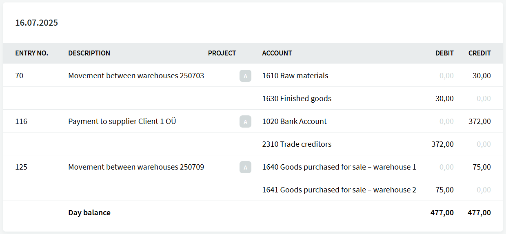The width and height of the screenshot is (506, 234).
Task: Select the PROJECT column header
Action: 222,53
